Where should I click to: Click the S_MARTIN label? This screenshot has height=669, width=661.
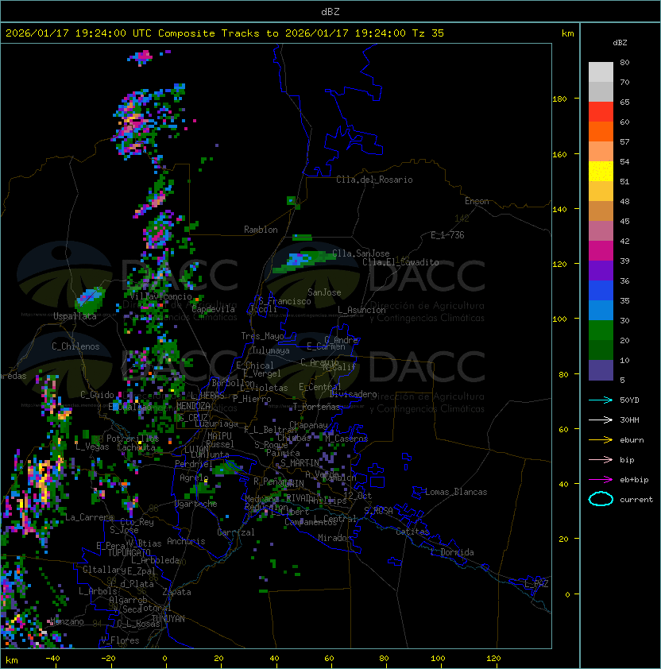300,463
